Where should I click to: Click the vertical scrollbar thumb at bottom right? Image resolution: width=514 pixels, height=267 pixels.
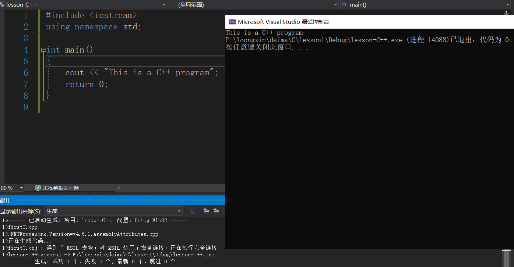tap(507, 258)
